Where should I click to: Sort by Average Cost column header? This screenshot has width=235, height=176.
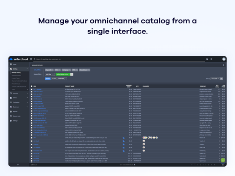129,86
